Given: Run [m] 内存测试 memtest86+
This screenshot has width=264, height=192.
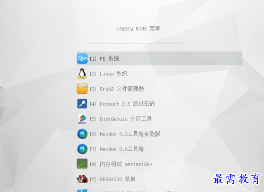Looking at the screenshot, I should [121, 164].
